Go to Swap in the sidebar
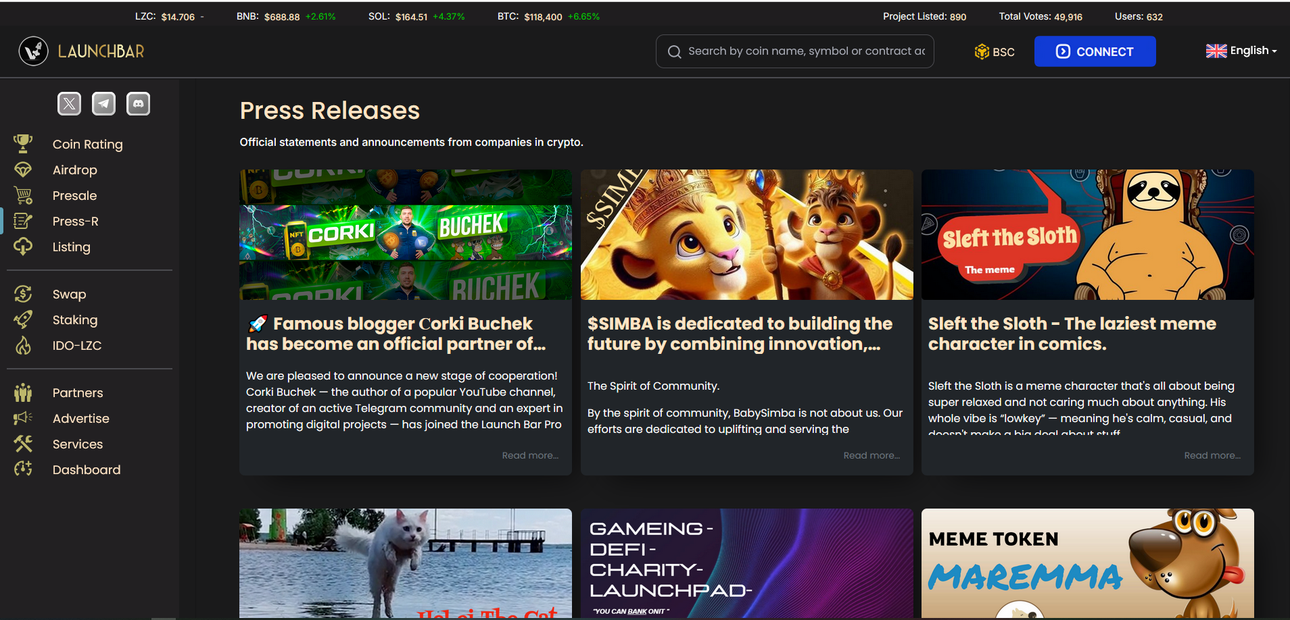1290x620 pixels. (x=69, y=294)
